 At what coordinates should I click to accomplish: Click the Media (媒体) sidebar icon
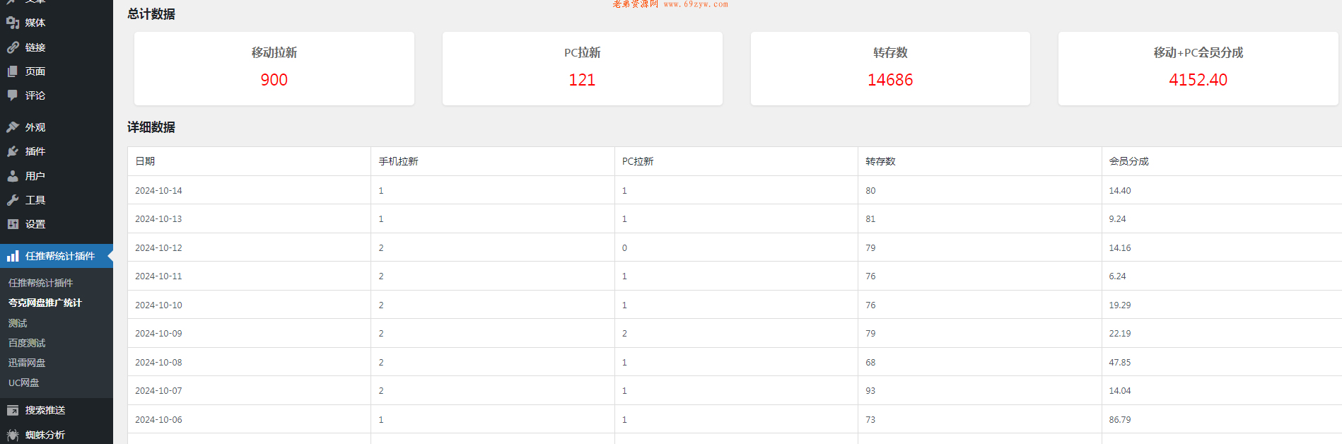(x=13, y=23)
